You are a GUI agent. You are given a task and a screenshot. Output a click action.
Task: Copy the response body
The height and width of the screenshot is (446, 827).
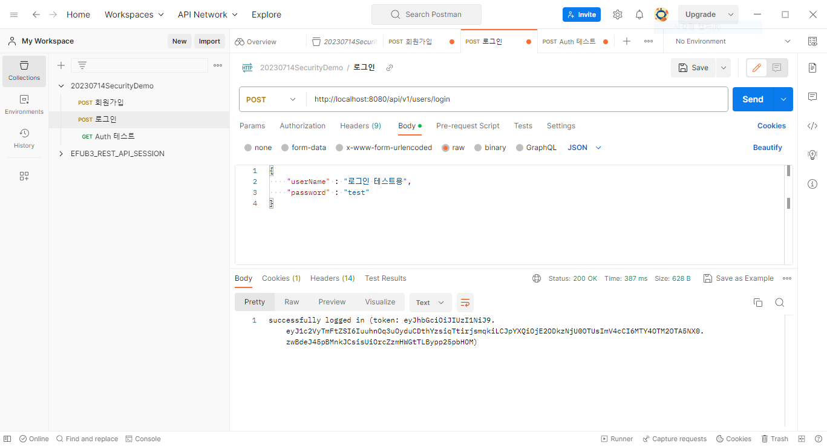click(x=758, y=303)
